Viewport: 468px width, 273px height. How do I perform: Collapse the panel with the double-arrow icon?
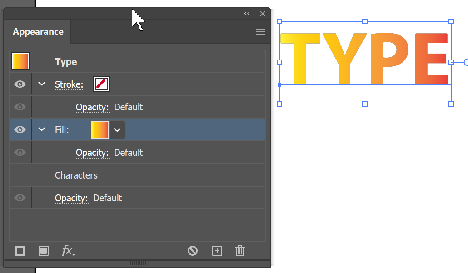pos(247,13)
